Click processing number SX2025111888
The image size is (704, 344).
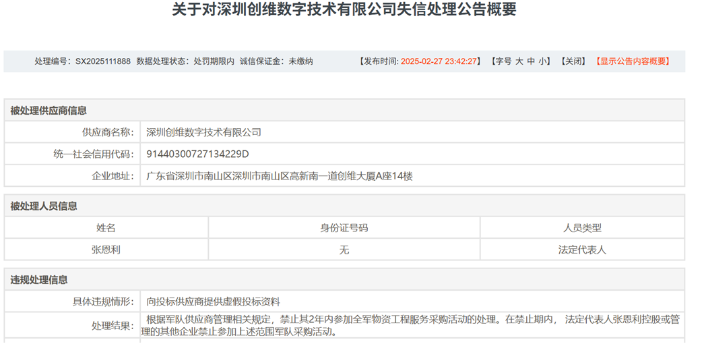click(x=103, y=61)
